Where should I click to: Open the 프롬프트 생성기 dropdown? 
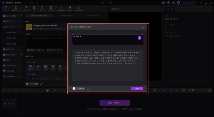[36, 50]
